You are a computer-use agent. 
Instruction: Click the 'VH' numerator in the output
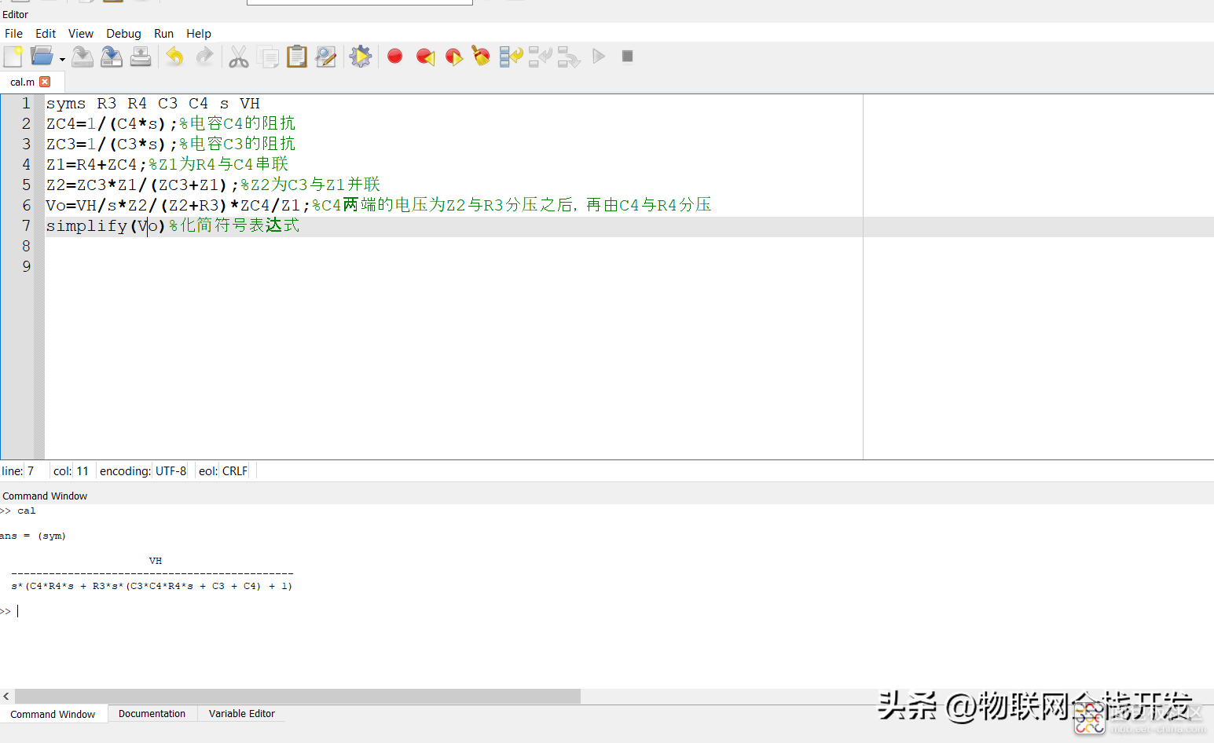[x=156, y=561]
